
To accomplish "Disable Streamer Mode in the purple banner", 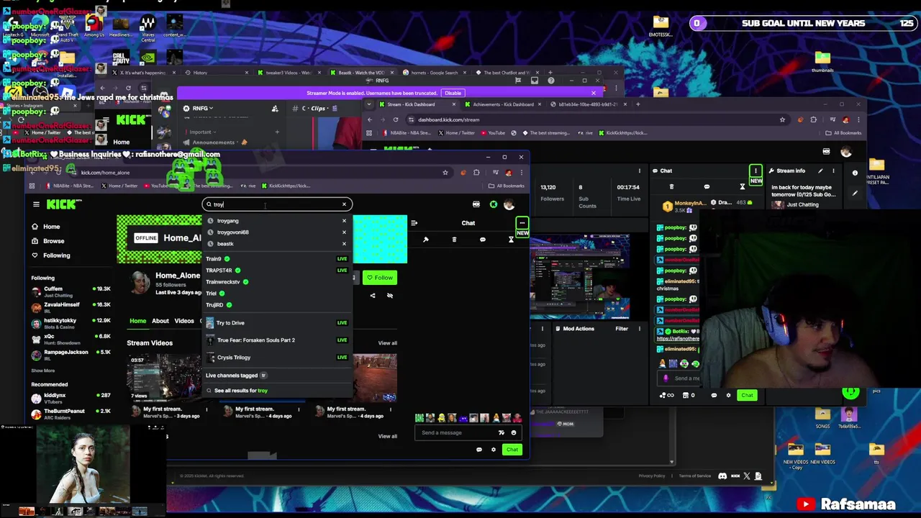I will coord(453,93).
